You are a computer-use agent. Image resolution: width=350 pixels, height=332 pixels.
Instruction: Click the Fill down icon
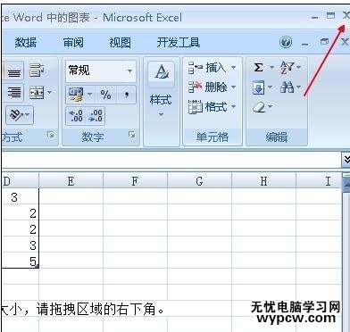click(258, 87)
